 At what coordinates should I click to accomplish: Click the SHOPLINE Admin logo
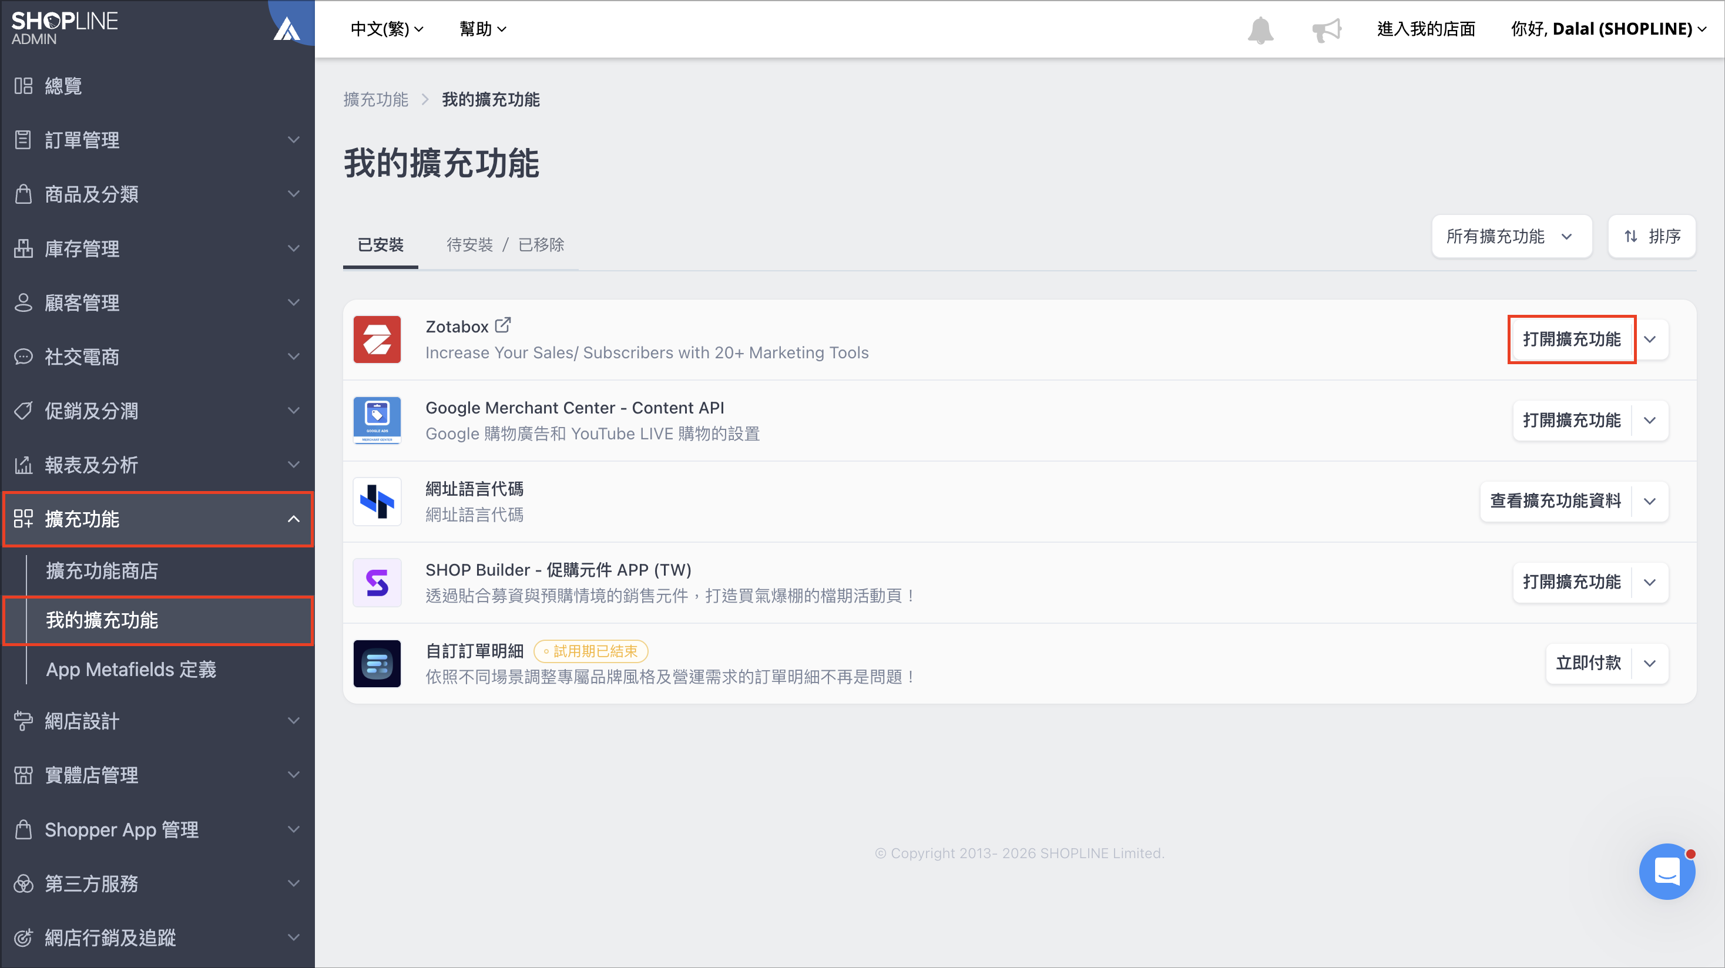(x=64, y=28)
